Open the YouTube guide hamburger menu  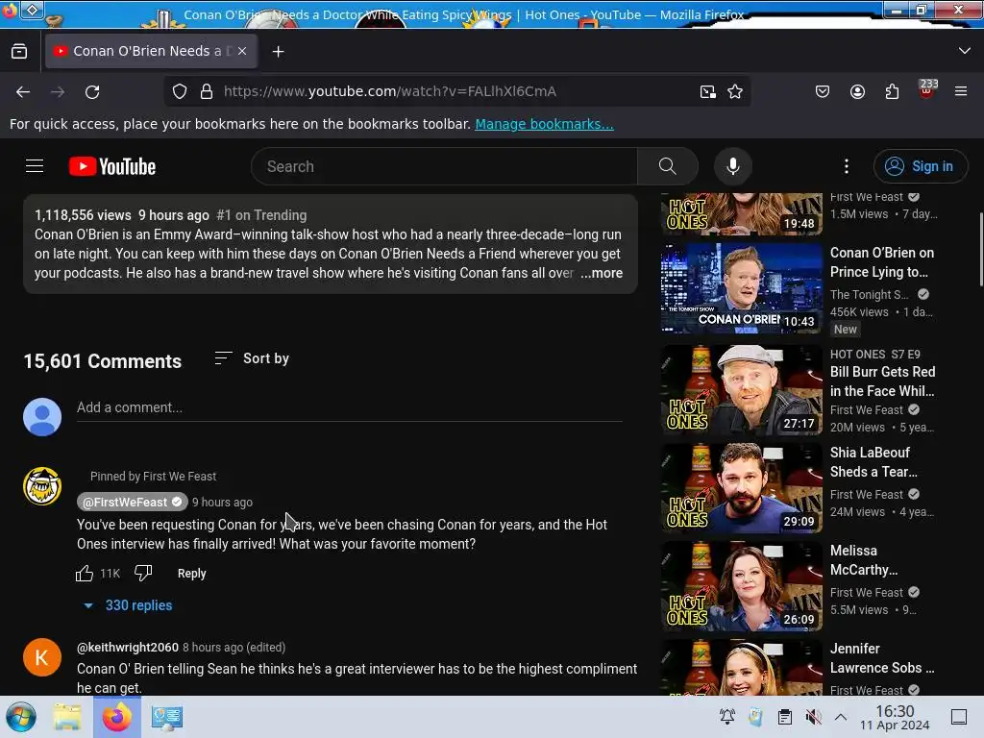(35, 166)
